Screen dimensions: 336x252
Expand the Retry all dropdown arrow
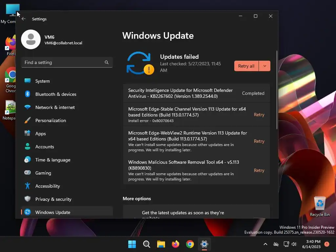click(265, 66)
